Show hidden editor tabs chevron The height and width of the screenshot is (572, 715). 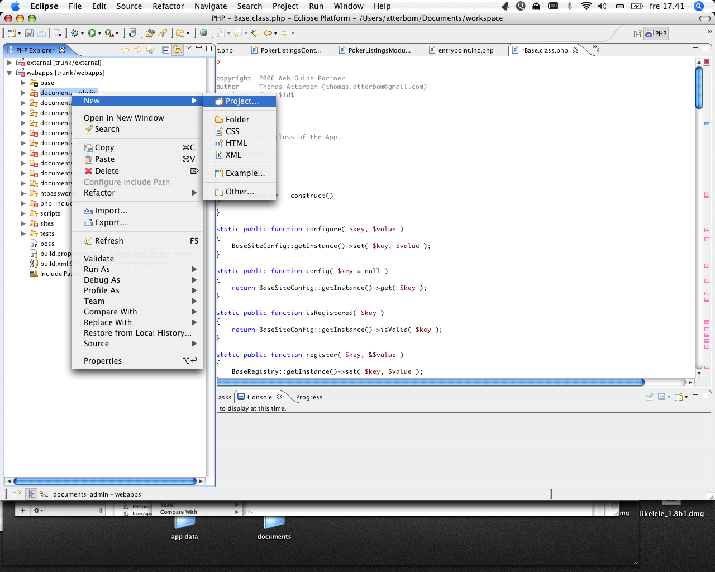(596, 49)
